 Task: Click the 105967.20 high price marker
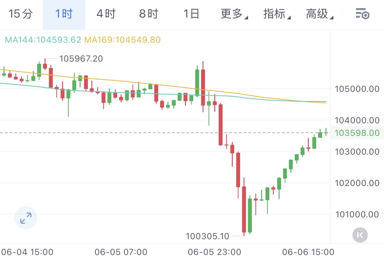[x=81, y=59]
